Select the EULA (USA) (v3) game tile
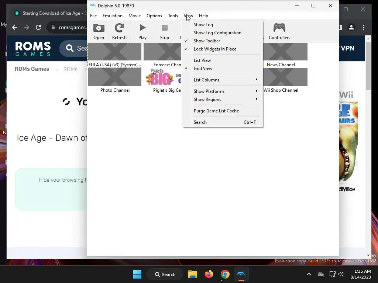Screen dimensions: 378x283 coord(115,55)
